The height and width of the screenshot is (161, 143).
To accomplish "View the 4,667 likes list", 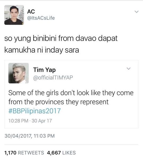I will coord(61,153).
